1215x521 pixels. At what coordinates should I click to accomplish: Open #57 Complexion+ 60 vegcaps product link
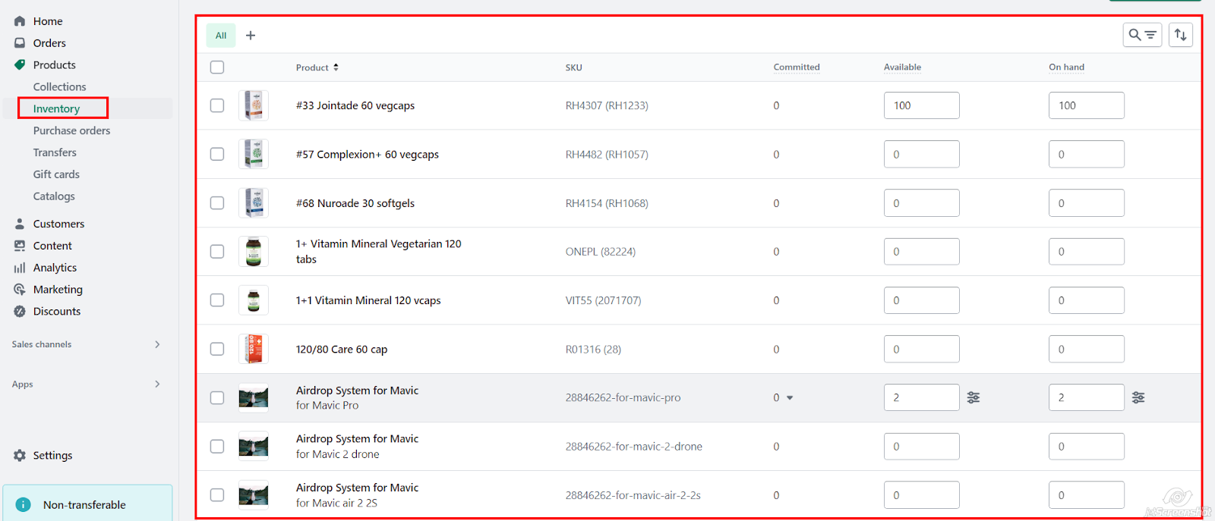367,155
